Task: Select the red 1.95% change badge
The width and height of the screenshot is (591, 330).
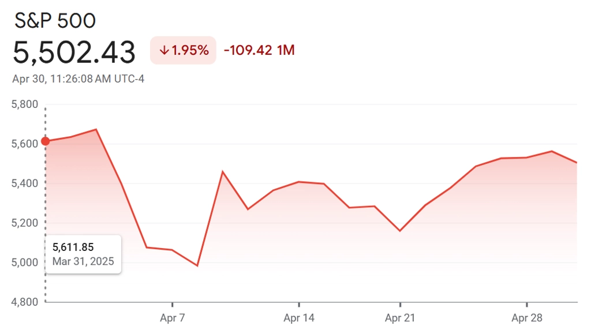Action: (183, 50)
